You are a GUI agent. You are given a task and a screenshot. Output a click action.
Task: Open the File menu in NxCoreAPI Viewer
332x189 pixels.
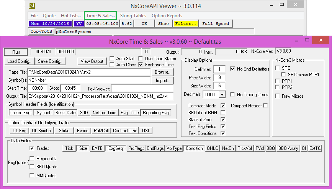click(x=34, y=16)
